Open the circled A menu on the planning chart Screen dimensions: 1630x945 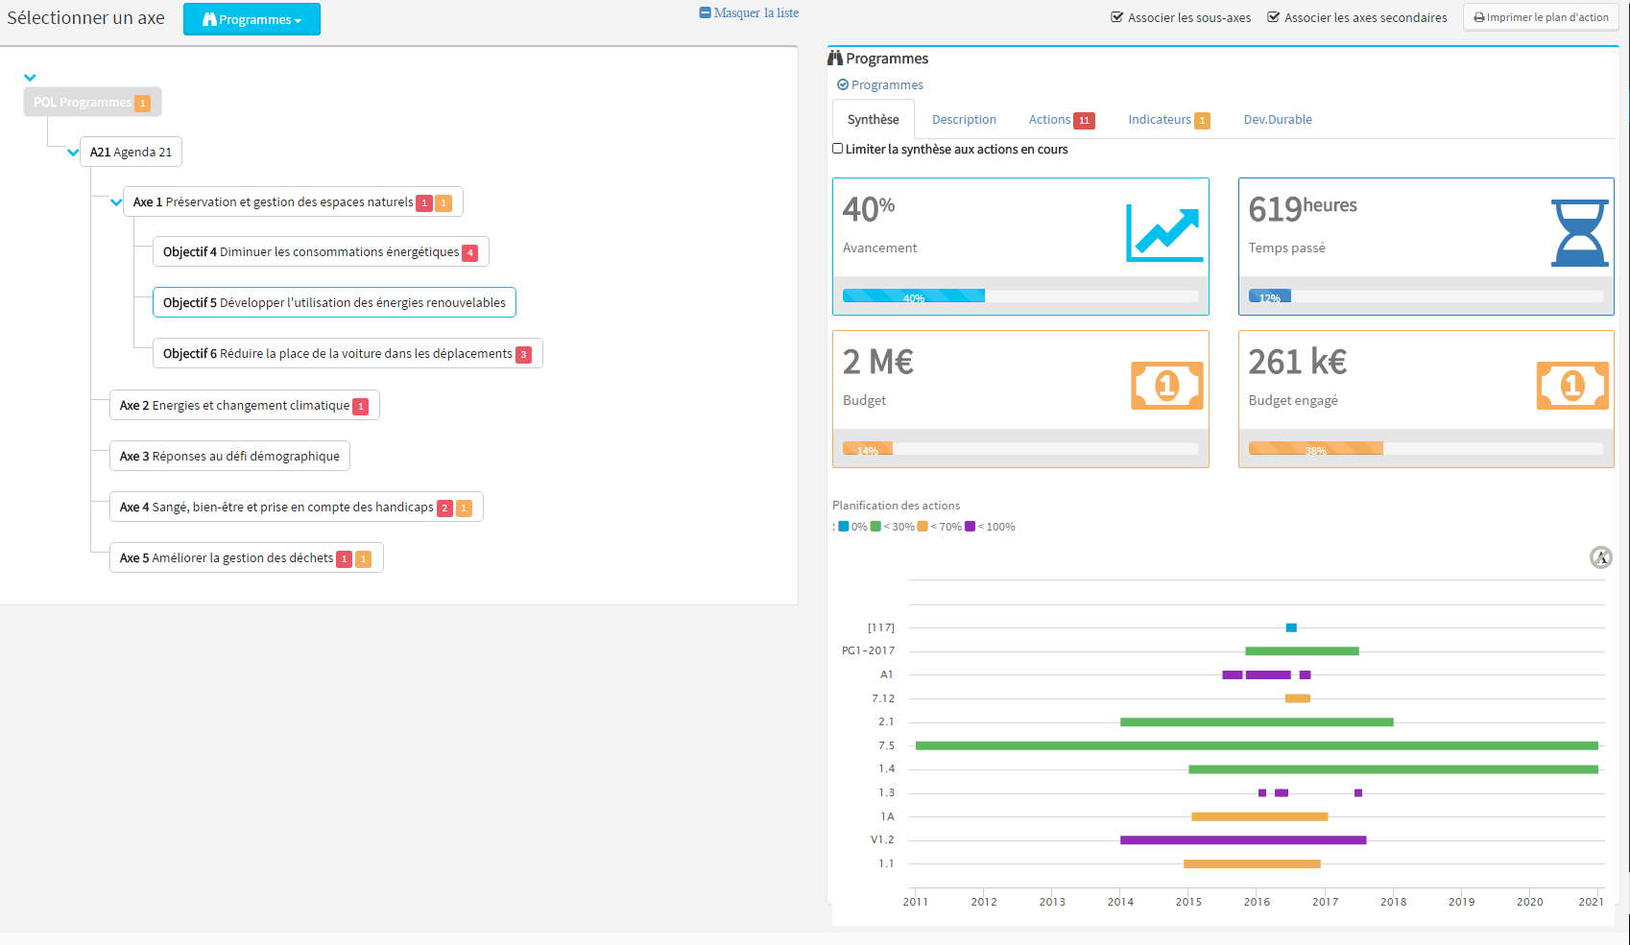pos(1600,556)
